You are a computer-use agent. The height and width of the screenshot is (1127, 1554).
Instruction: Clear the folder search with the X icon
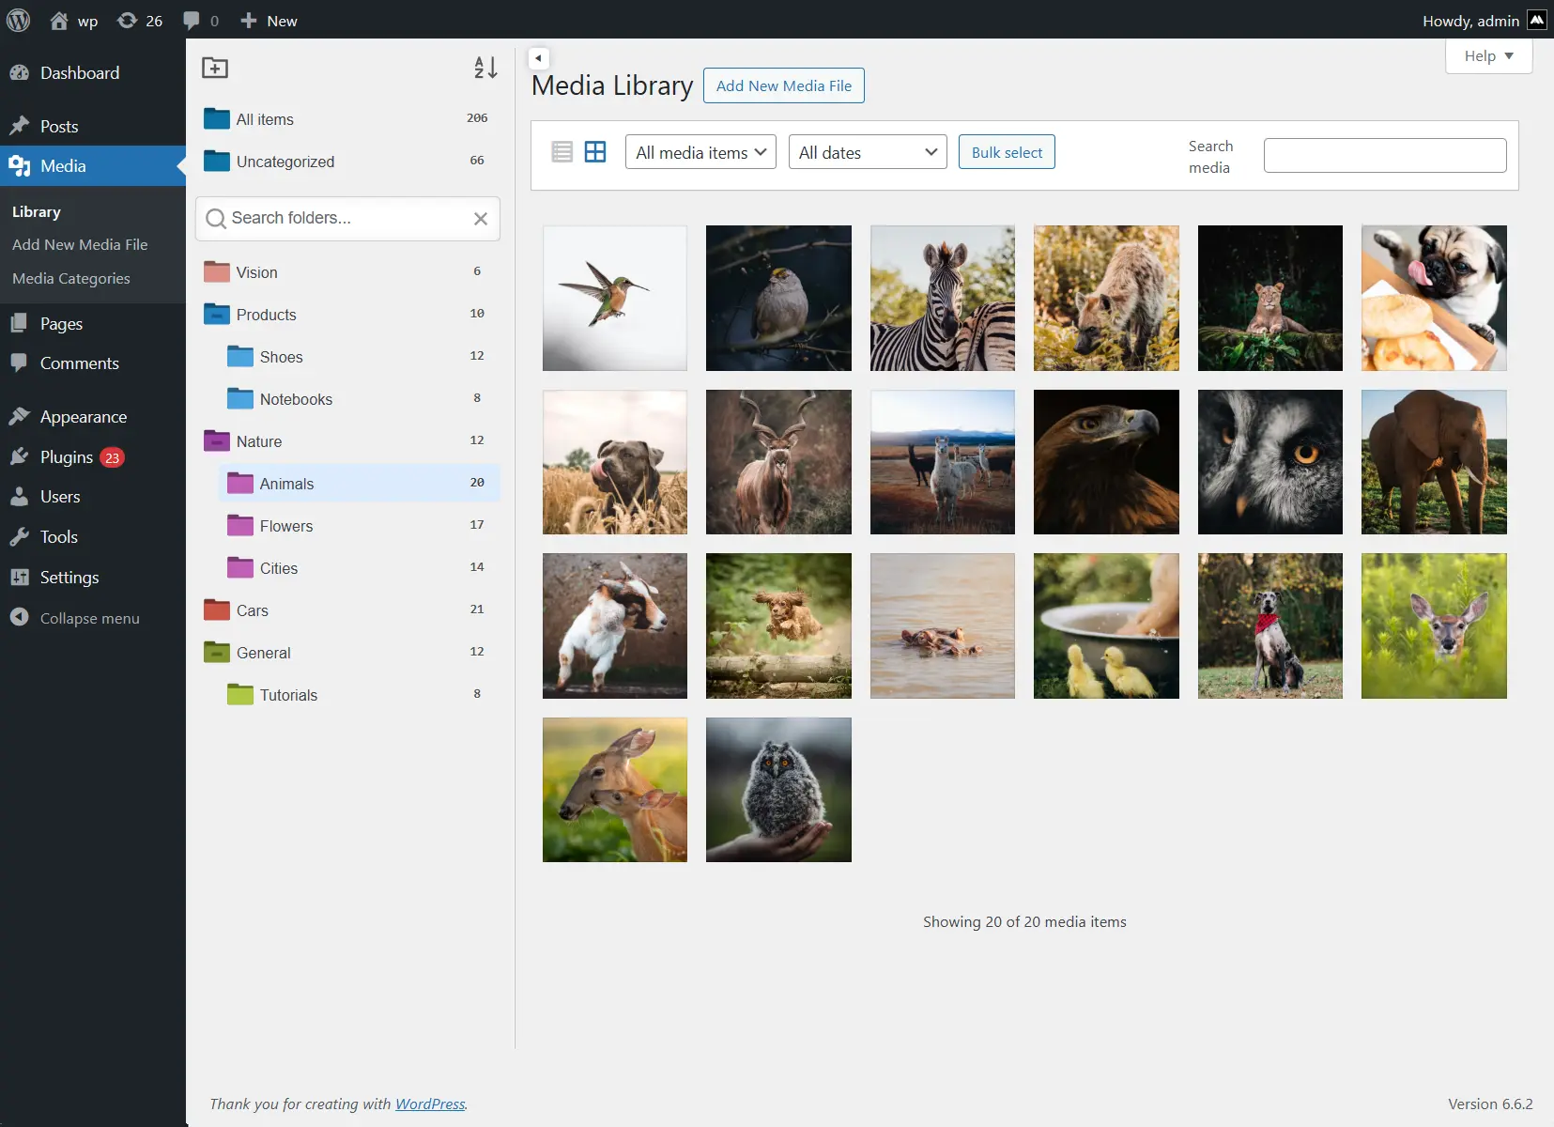coord(481,219)
